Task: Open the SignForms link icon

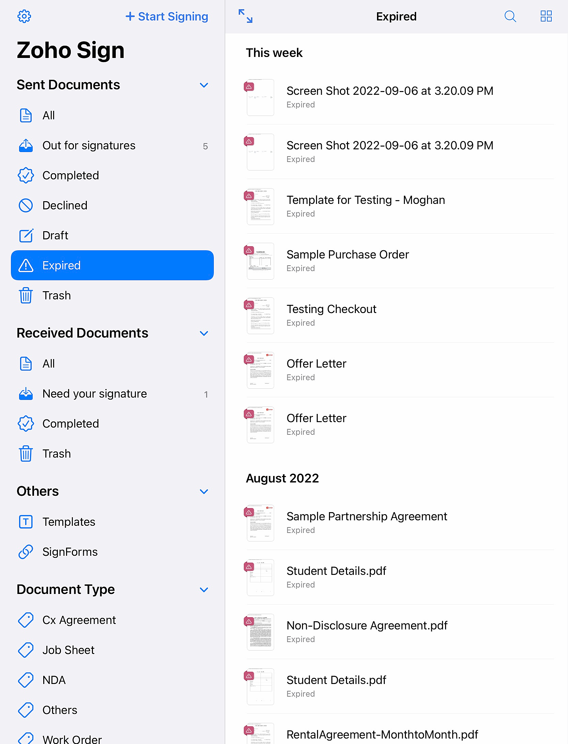Action: (x=26, y=552)
